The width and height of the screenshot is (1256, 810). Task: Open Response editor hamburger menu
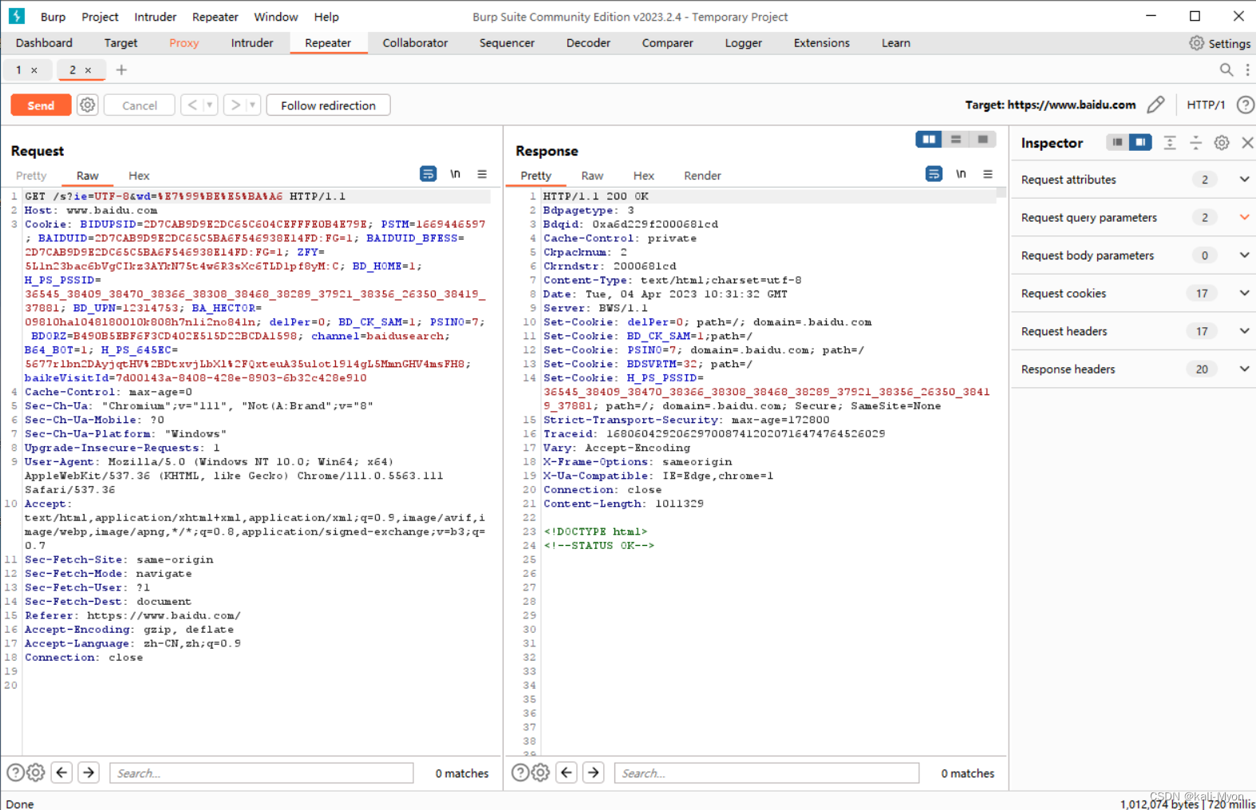988,174
